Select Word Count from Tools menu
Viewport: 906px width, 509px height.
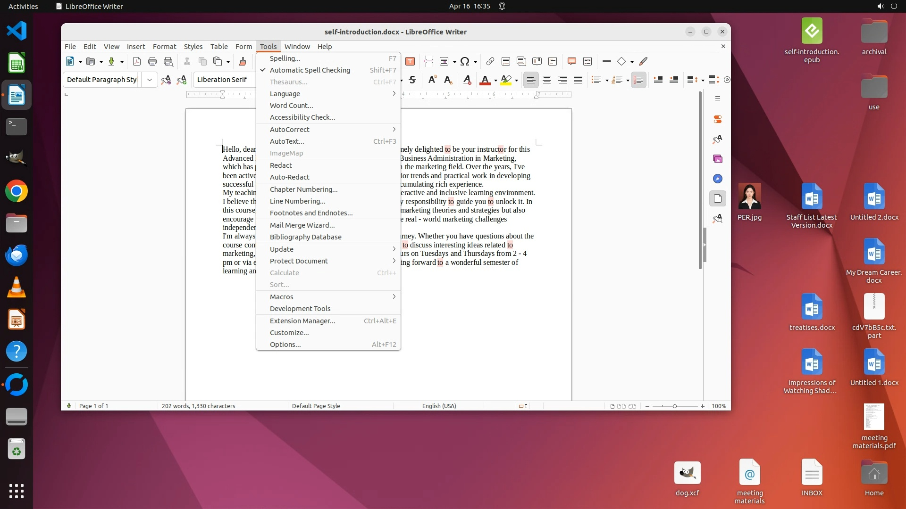click(291, 106)
